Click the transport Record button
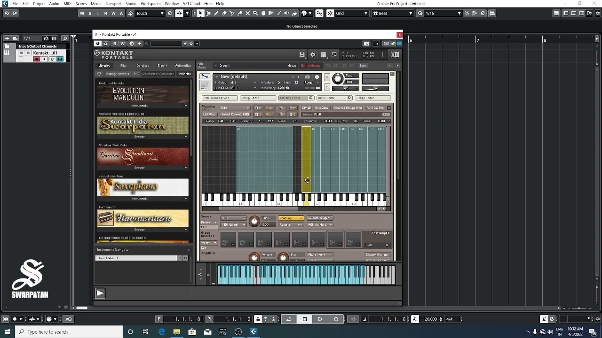The image size is (602, 338). [336, 319]
